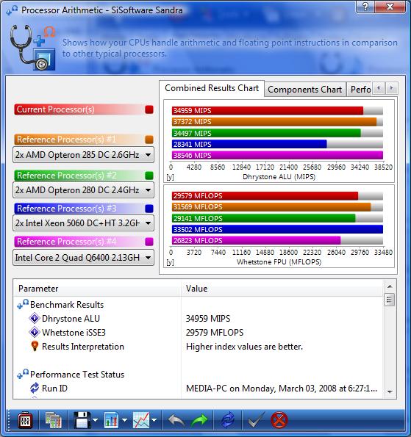Click the red cancel X icon

coord(279,420)
